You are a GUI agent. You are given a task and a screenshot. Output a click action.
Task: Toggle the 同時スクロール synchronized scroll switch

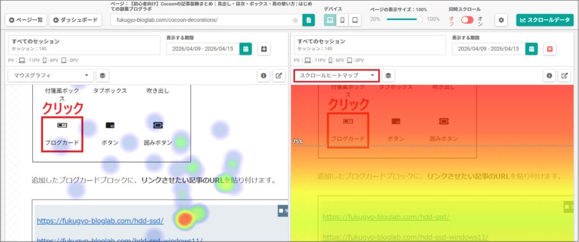pyautogui.click(x=467, y=20)
